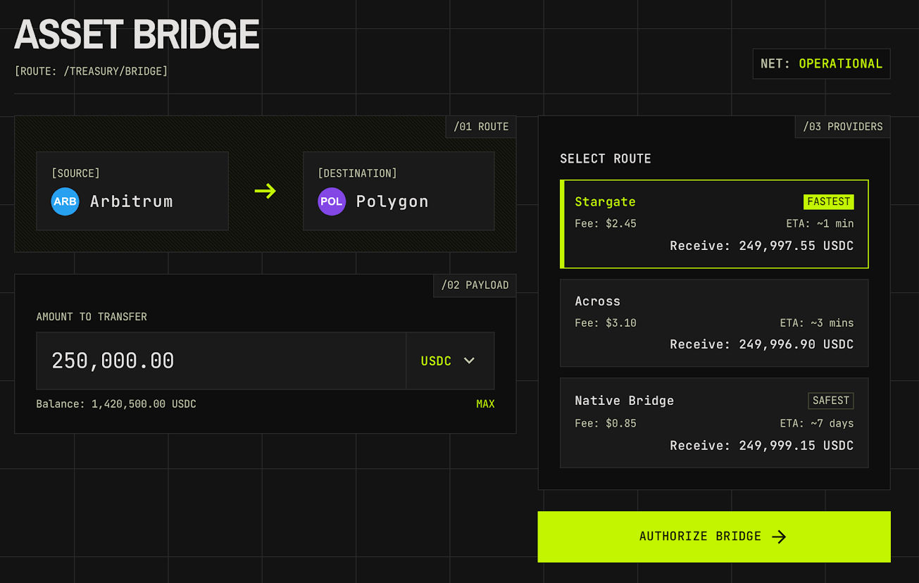Click the SELECT ROUTE heading
The height and width of the screenshot is (583, 919).
point(606,158)
